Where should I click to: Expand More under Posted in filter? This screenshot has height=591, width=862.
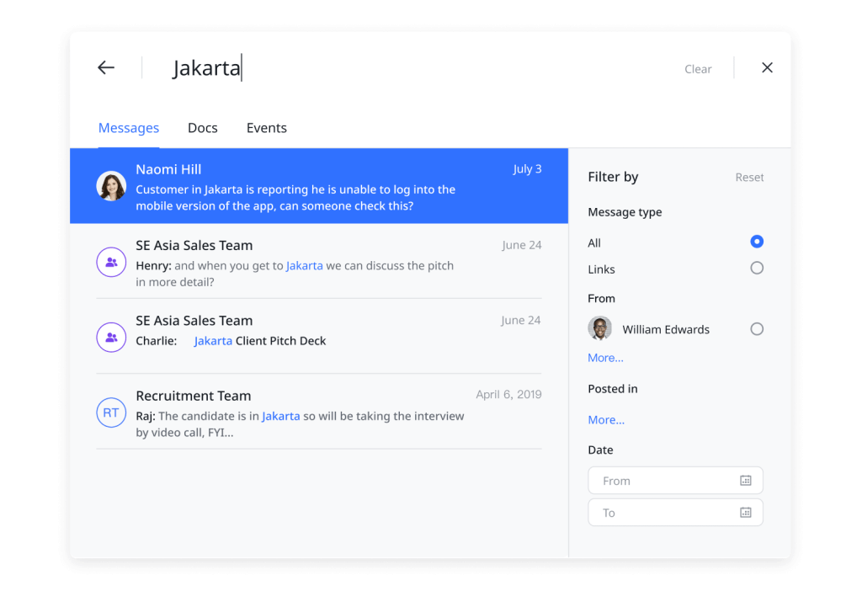tap(605, 420)
